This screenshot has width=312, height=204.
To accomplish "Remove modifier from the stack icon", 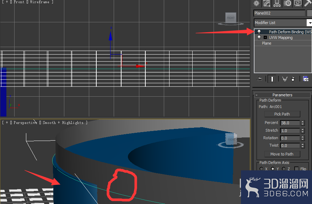I will (293, 79).
